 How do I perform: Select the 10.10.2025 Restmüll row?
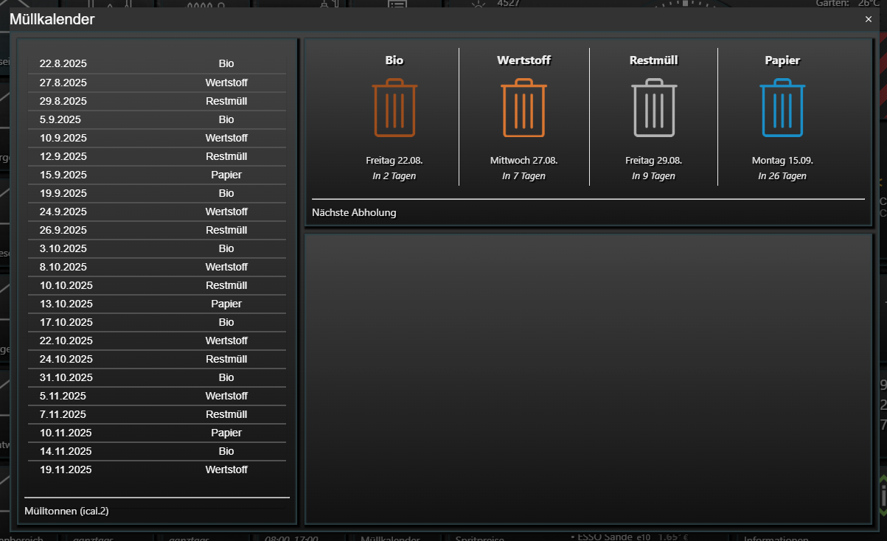[x=157, y=285]
